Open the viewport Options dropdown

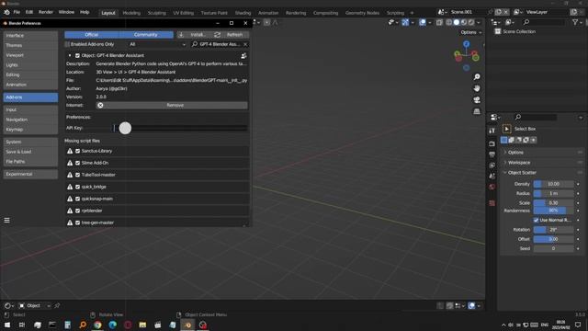click(471, 32)
